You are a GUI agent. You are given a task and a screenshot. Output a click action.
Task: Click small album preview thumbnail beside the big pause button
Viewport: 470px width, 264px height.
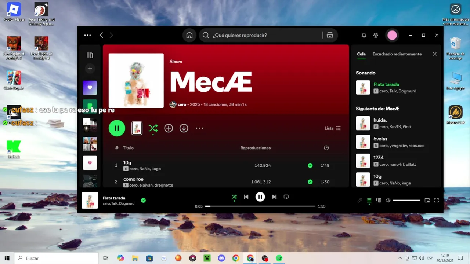[137, 128]
